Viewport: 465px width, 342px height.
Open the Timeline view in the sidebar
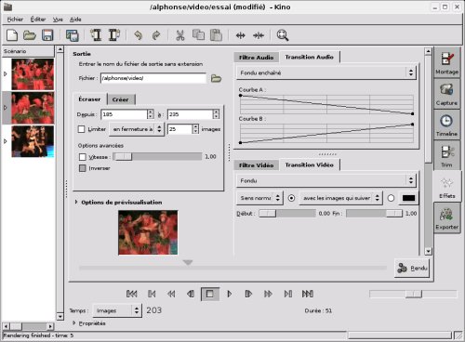[446, 125]
